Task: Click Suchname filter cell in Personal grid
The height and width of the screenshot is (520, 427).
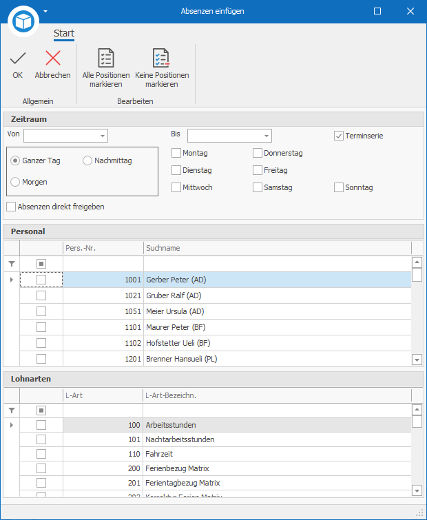Action: (x=278, y=264)
